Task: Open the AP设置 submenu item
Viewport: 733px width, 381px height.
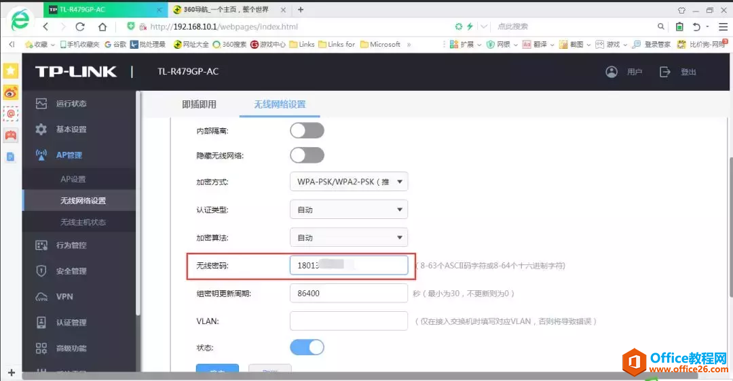Action: tap(73, 179)
